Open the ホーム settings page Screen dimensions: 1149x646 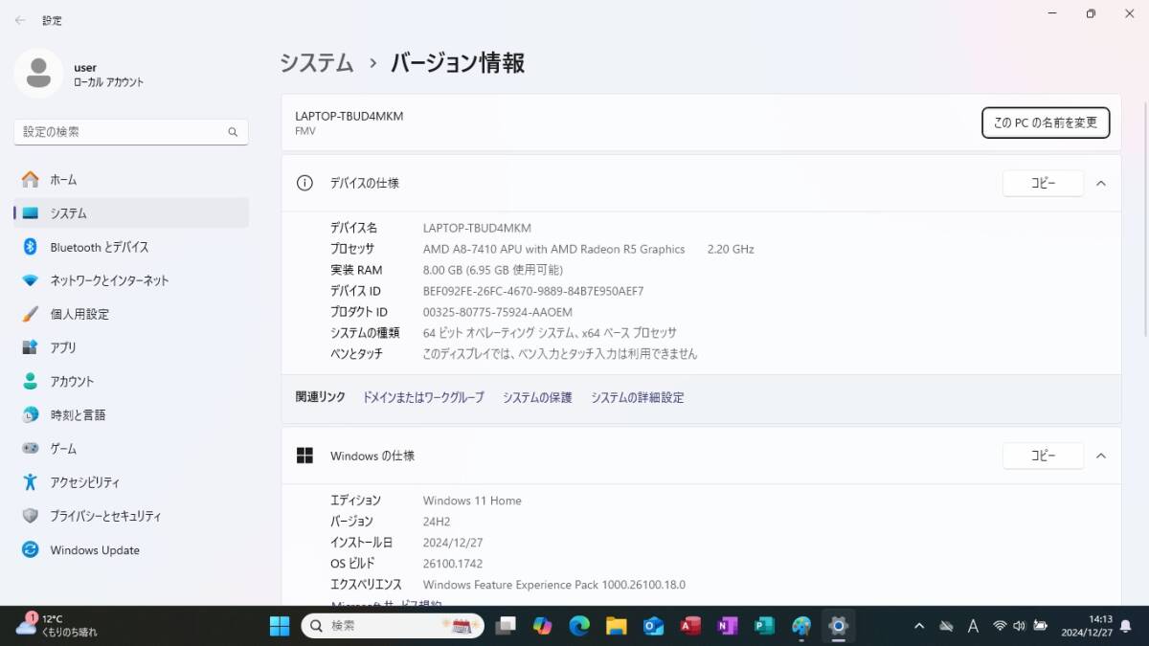click(x=131, y=180)
